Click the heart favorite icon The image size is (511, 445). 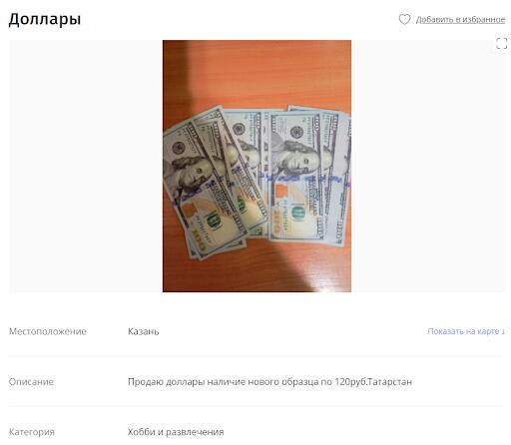(x=404, y=19)
